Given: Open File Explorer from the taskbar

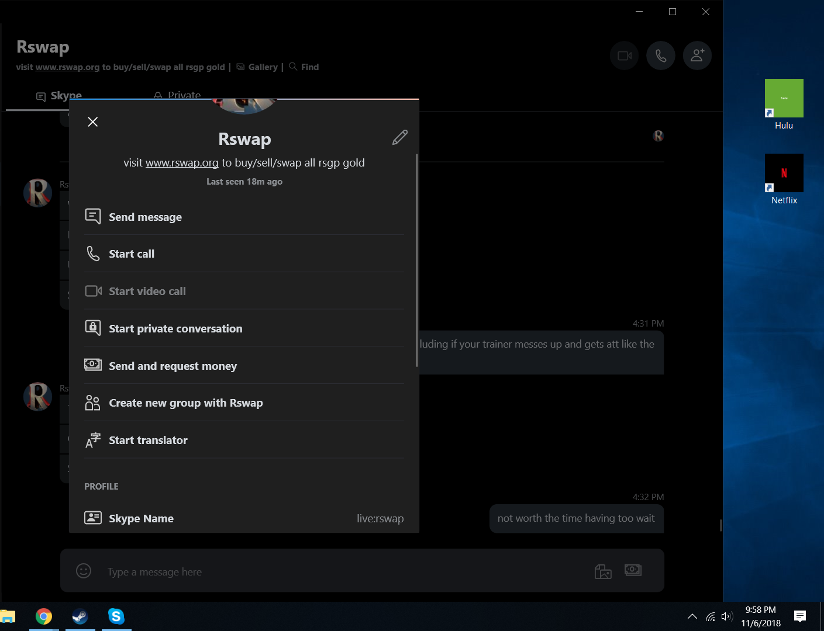Looking at the screenshot, I should (8, 616).
